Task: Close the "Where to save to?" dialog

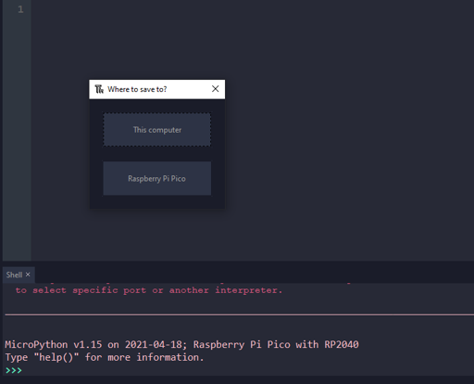Action: pos(215,89)
